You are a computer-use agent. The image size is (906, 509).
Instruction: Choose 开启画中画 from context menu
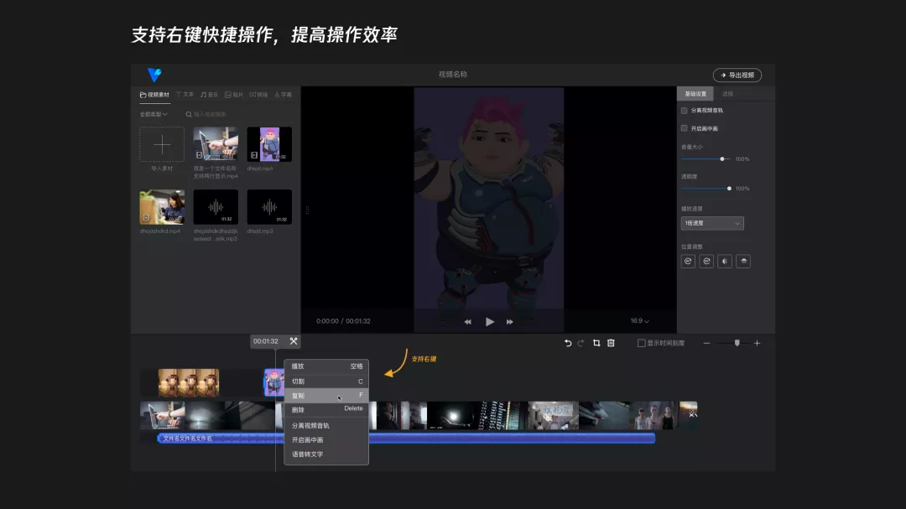pos(326,439)
